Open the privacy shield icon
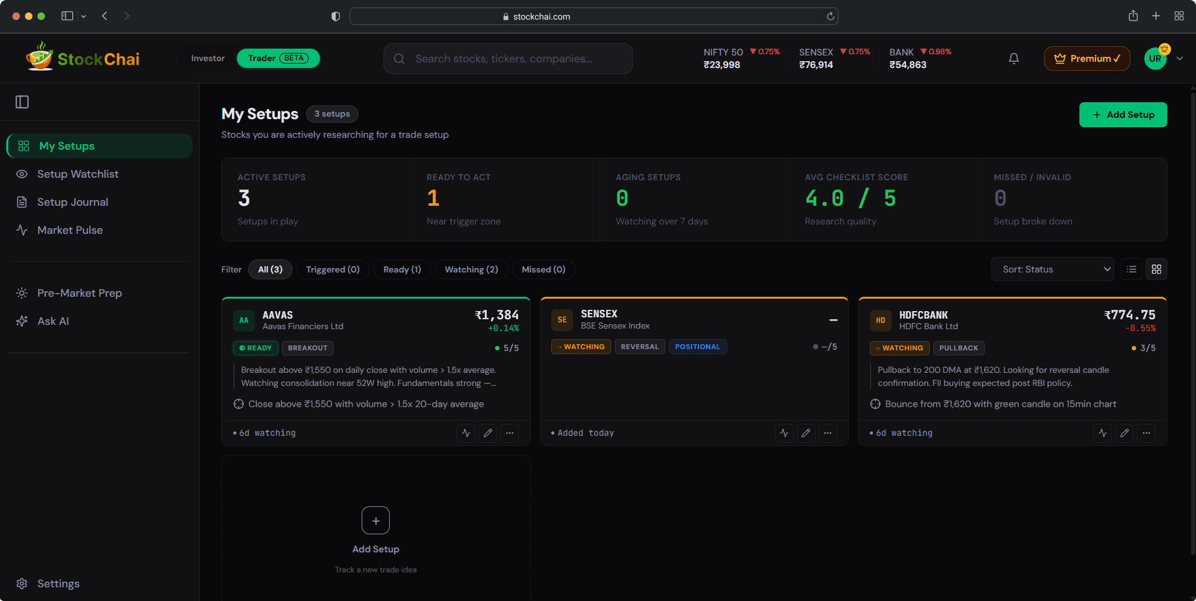This screenshot has height=601, width=1196. pos(335,16)
